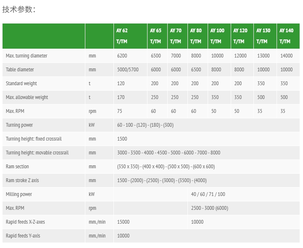Click the AY 100 T/TM column header
The image size is (303, 248).
[x=219, y=36]
